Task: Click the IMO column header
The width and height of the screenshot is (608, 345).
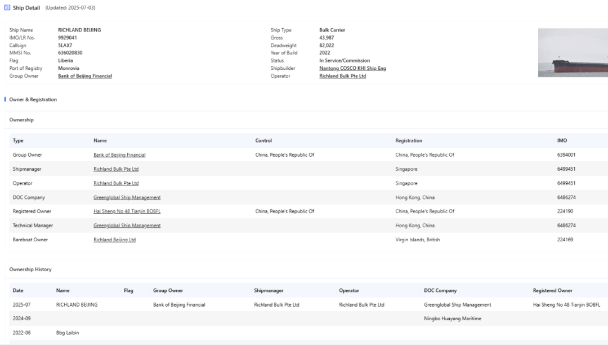Action: tap(562, 140)
